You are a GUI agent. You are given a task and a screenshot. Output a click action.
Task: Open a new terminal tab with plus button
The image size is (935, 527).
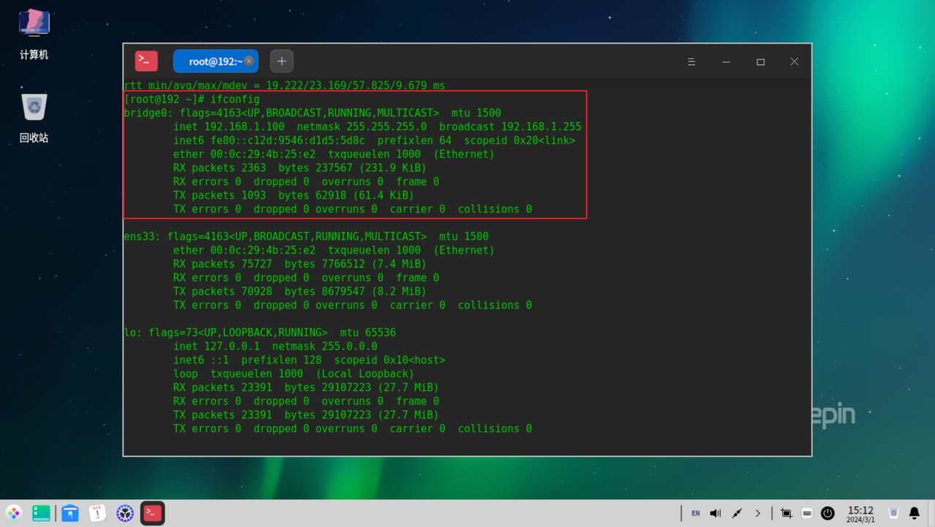[x=281, y=61]
